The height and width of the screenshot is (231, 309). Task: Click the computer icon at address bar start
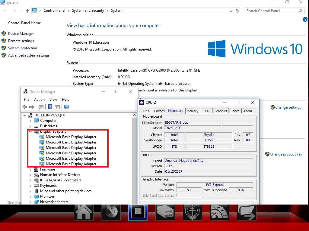[x=35, y=11]
